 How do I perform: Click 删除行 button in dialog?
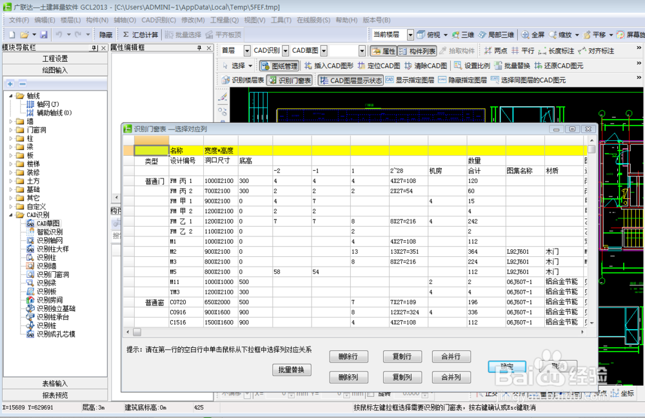tap(348, 356)
